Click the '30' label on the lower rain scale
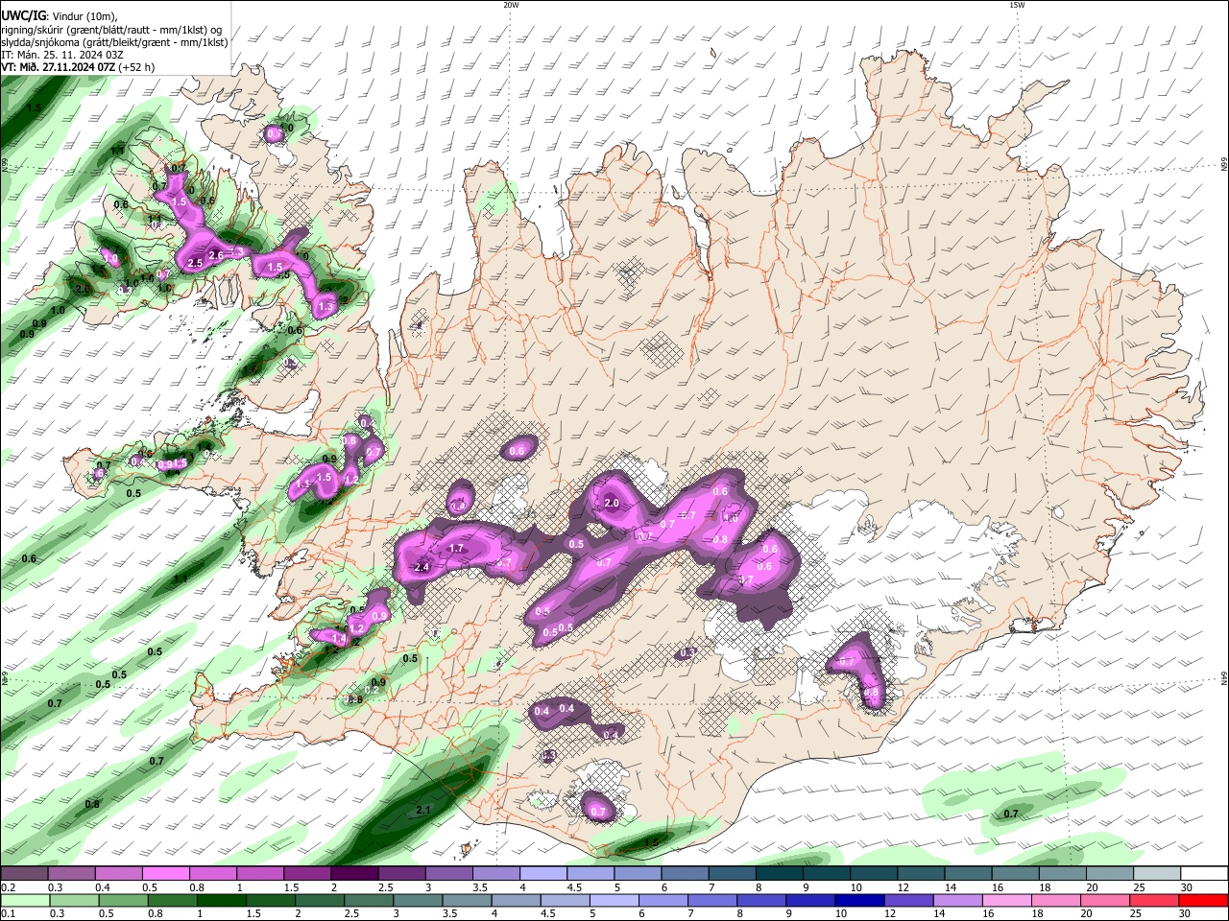The width and height of the screenshot is (1229, 921). click(x=1184, y=914)
